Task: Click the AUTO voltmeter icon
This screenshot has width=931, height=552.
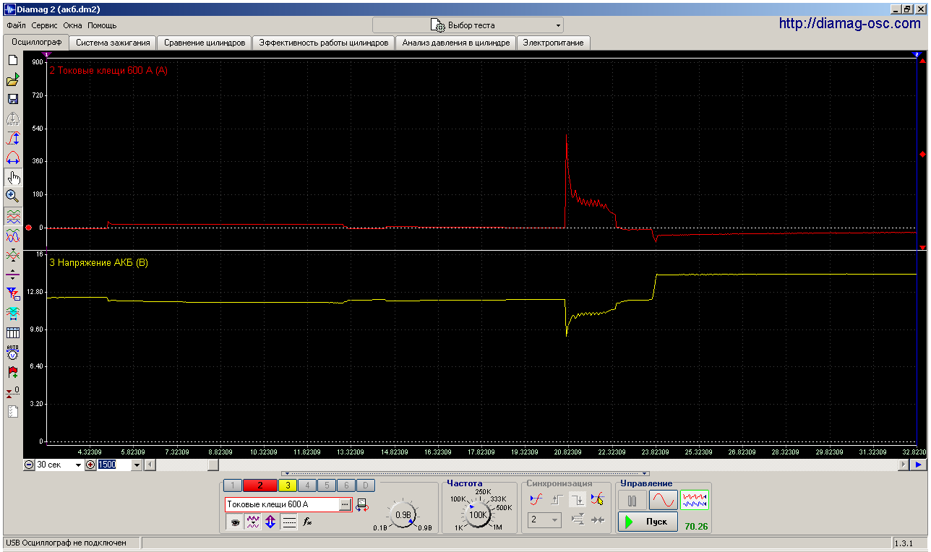Action: pyautogui.click(x=13, y=353)
